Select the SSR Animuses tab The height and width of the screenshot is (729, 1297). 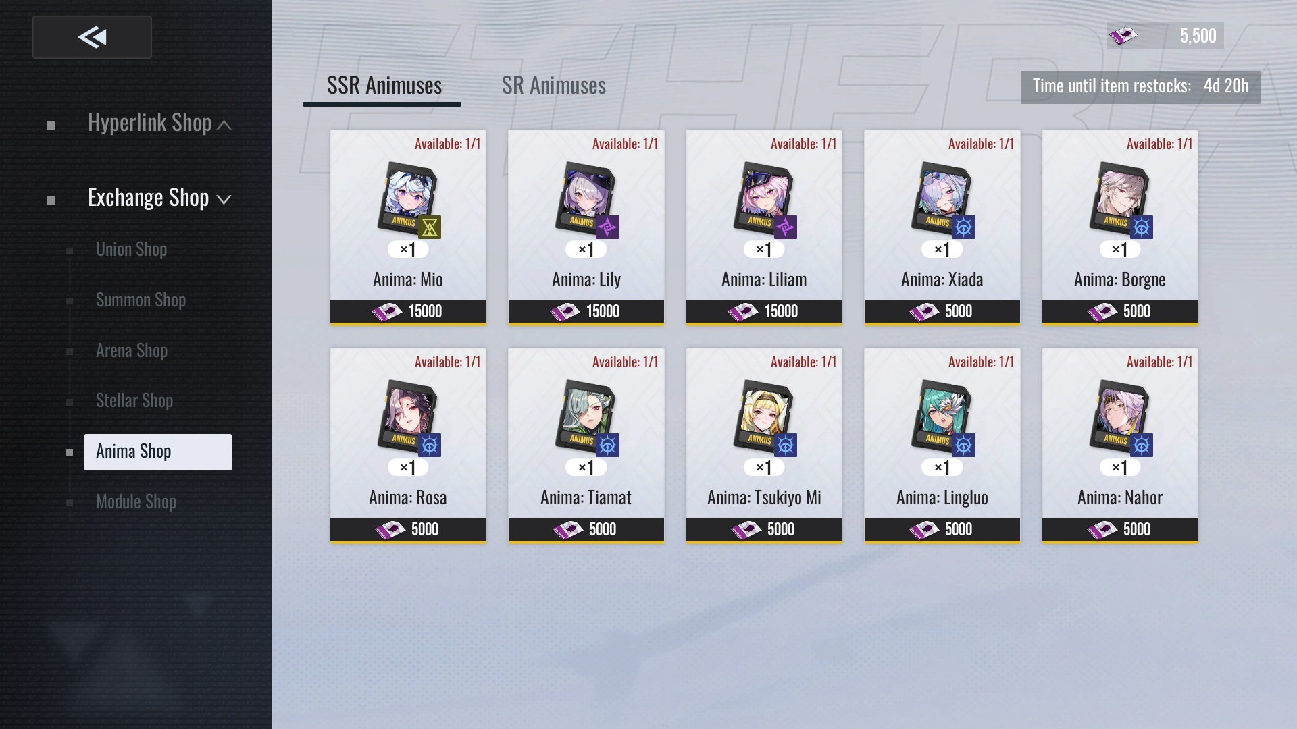click(384, 86)
